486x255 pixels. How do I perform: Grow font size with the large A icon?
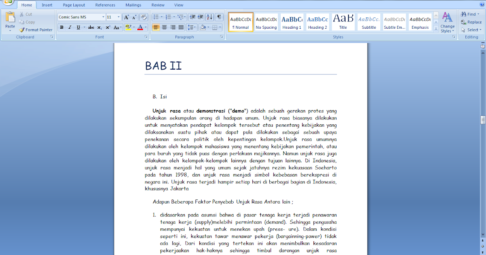(x=126, y=17)
